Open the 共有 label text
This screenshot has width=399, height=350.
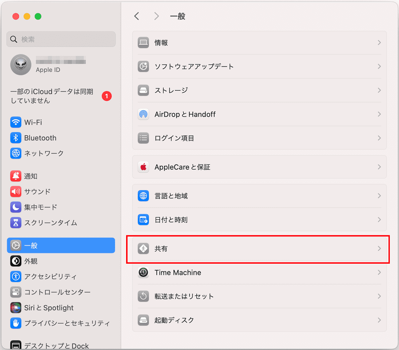[161, 249]
